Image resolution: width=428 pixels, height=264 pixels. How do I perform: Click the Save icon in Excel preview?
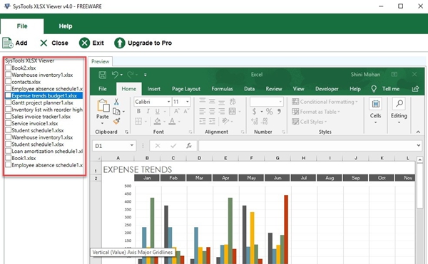click(x=102, y=75)
